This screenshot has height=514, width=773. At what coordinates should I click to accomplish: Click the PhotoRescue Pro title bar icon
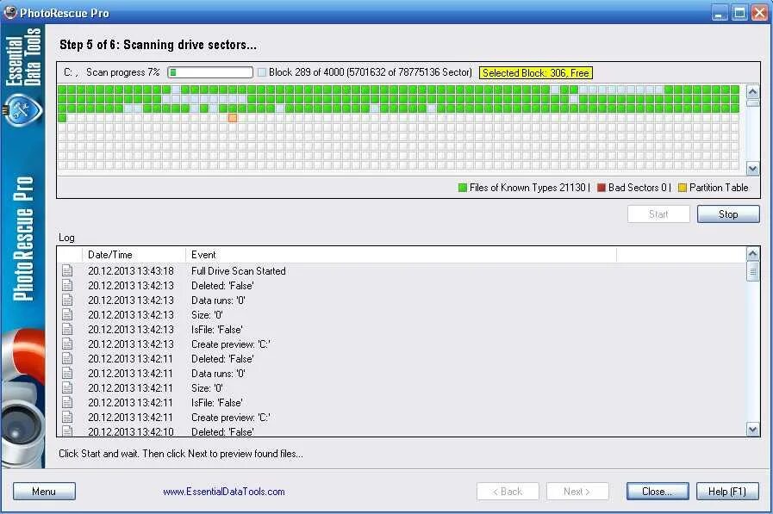click(9, 12)
